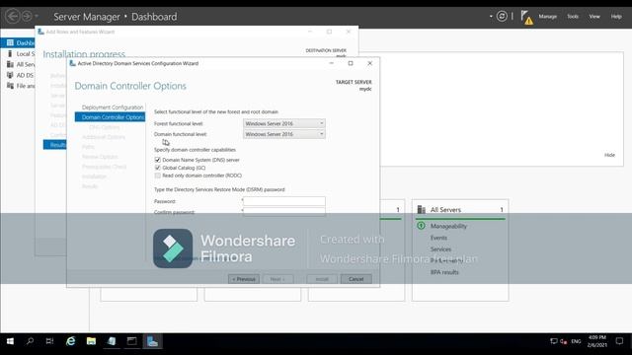Screen dimensions: 632x355
Task: Click the wizard Next button
Action: tap(277, 279)
